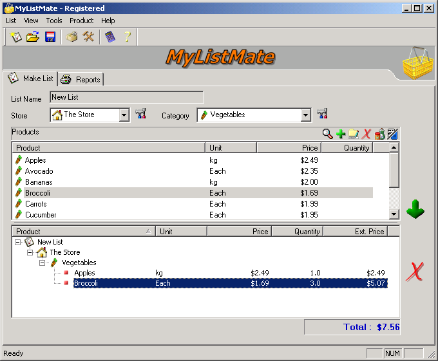The image size is (438, 361).
Task: Click the products list scrollbar thumb
Action: (x=394, y=170)
